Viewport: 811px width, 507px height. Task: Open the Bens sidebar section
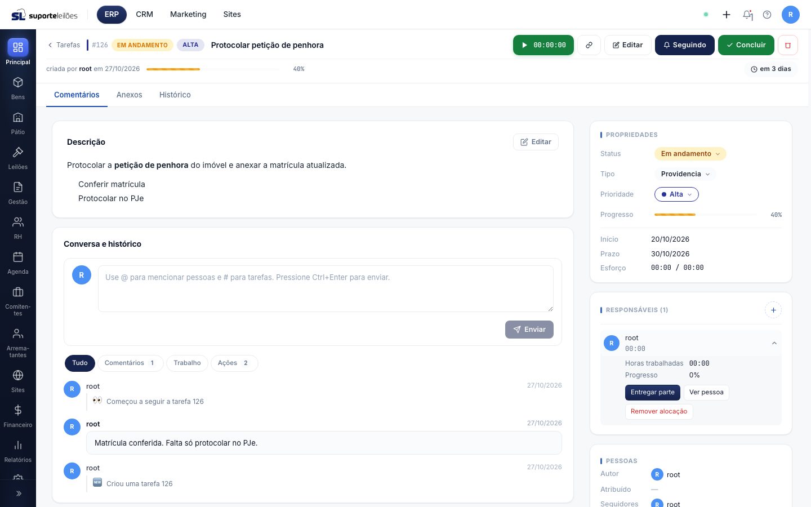pyautogui.click(x=18, y=88)
